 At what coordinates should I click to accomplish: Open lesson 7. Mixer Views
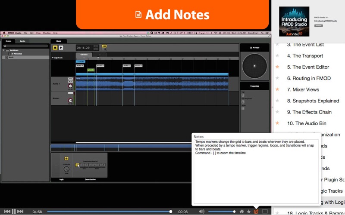click(x=303, y=89)
